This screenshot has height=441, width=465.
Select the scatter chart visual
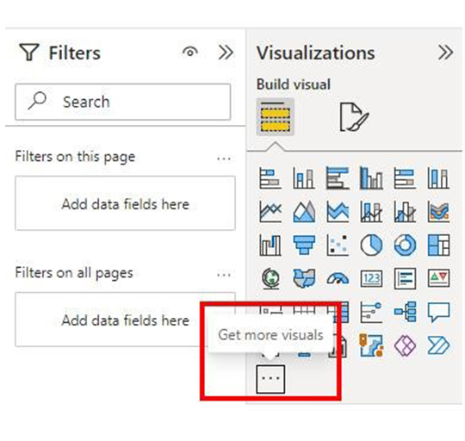pyautogui.click(x=338, y=245)
